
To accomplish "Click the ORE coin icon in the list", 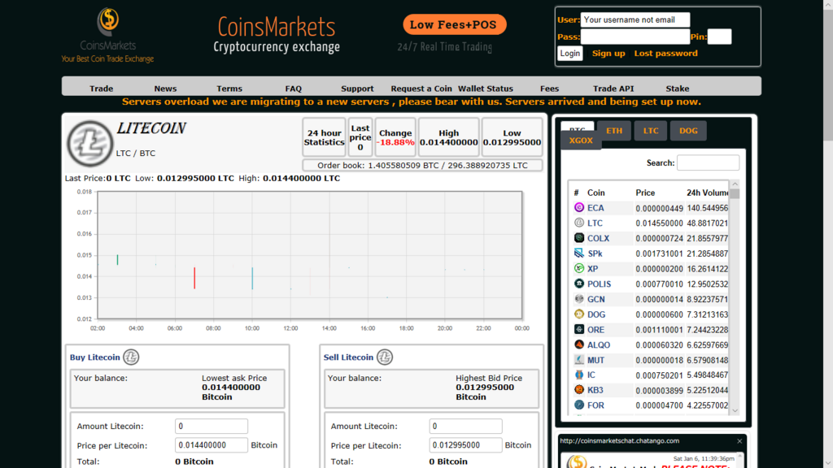I will 579,329.
